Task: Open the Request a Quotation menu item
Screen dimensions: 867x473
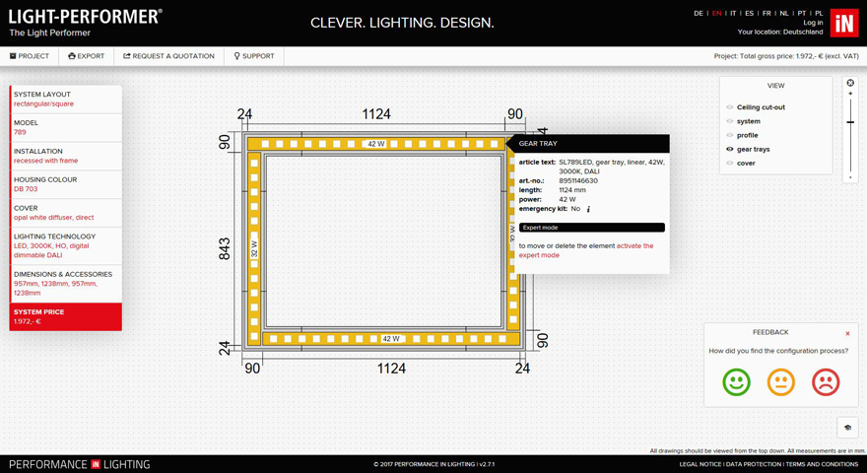Action: pos(168,56)
